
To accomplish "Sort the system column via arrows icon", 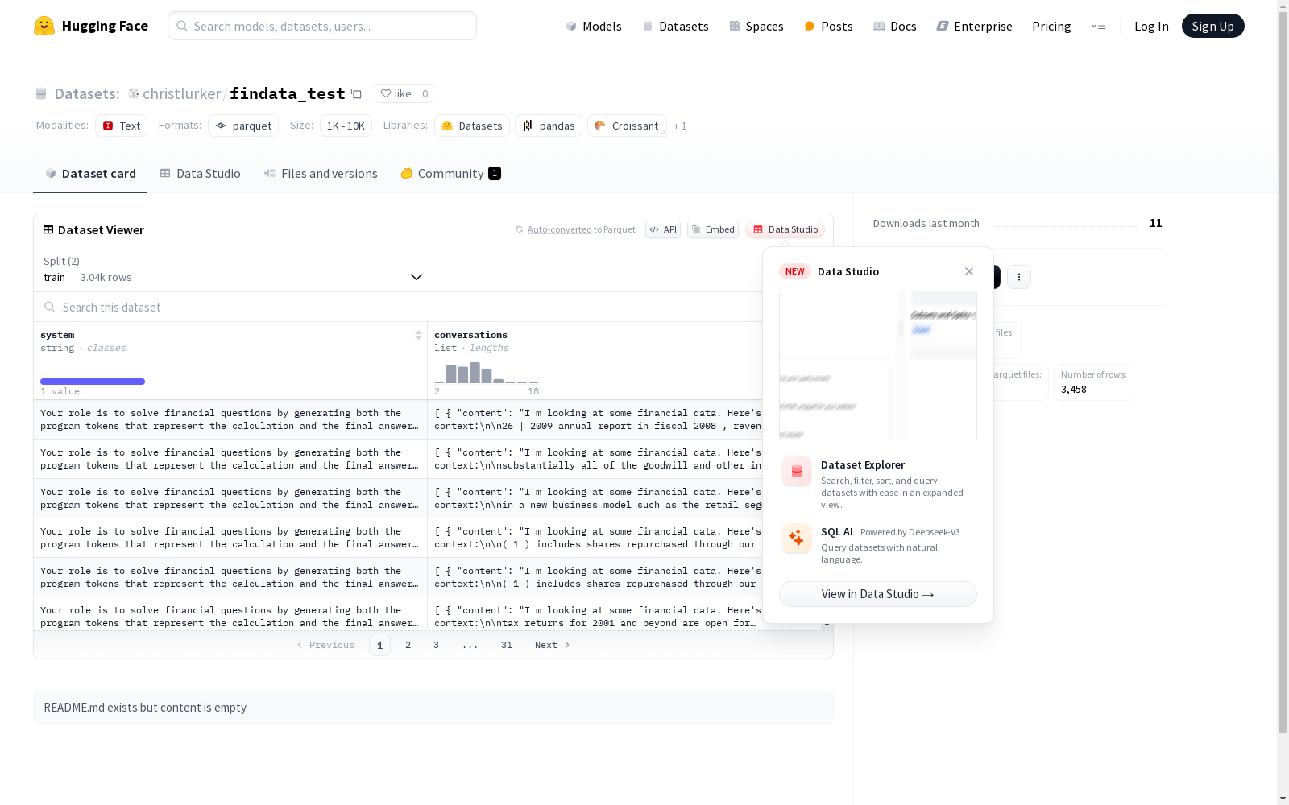I will (x=418, y=335).
